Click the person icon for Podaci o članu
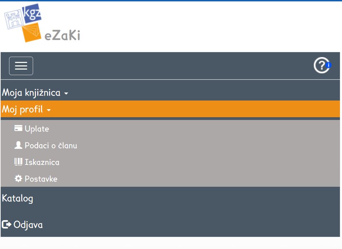Image resolution: width=342 pixels, height=249 pixels. click(x=18, y=145)
